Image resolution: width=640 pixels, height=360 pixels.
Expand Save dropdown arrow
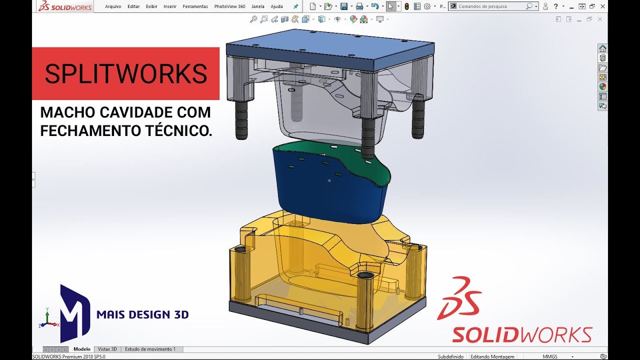351,6
